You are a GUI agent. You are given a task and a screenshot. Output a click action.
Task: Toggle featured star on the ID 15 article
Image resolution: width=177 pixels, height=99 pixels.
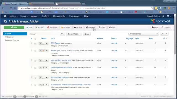44,51
